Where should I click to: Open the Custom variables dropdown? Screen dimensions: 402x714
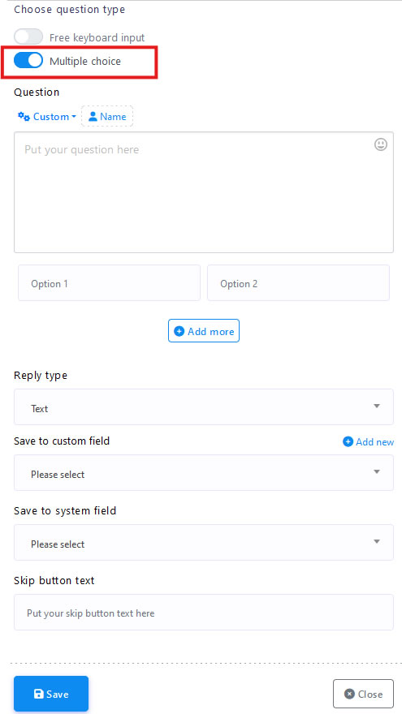[47, 117]
